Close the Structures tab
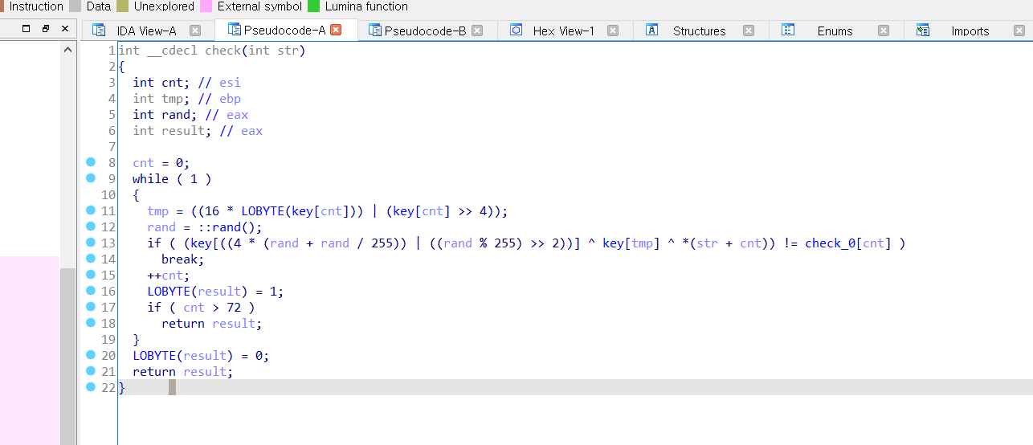 tap(749, 31)
